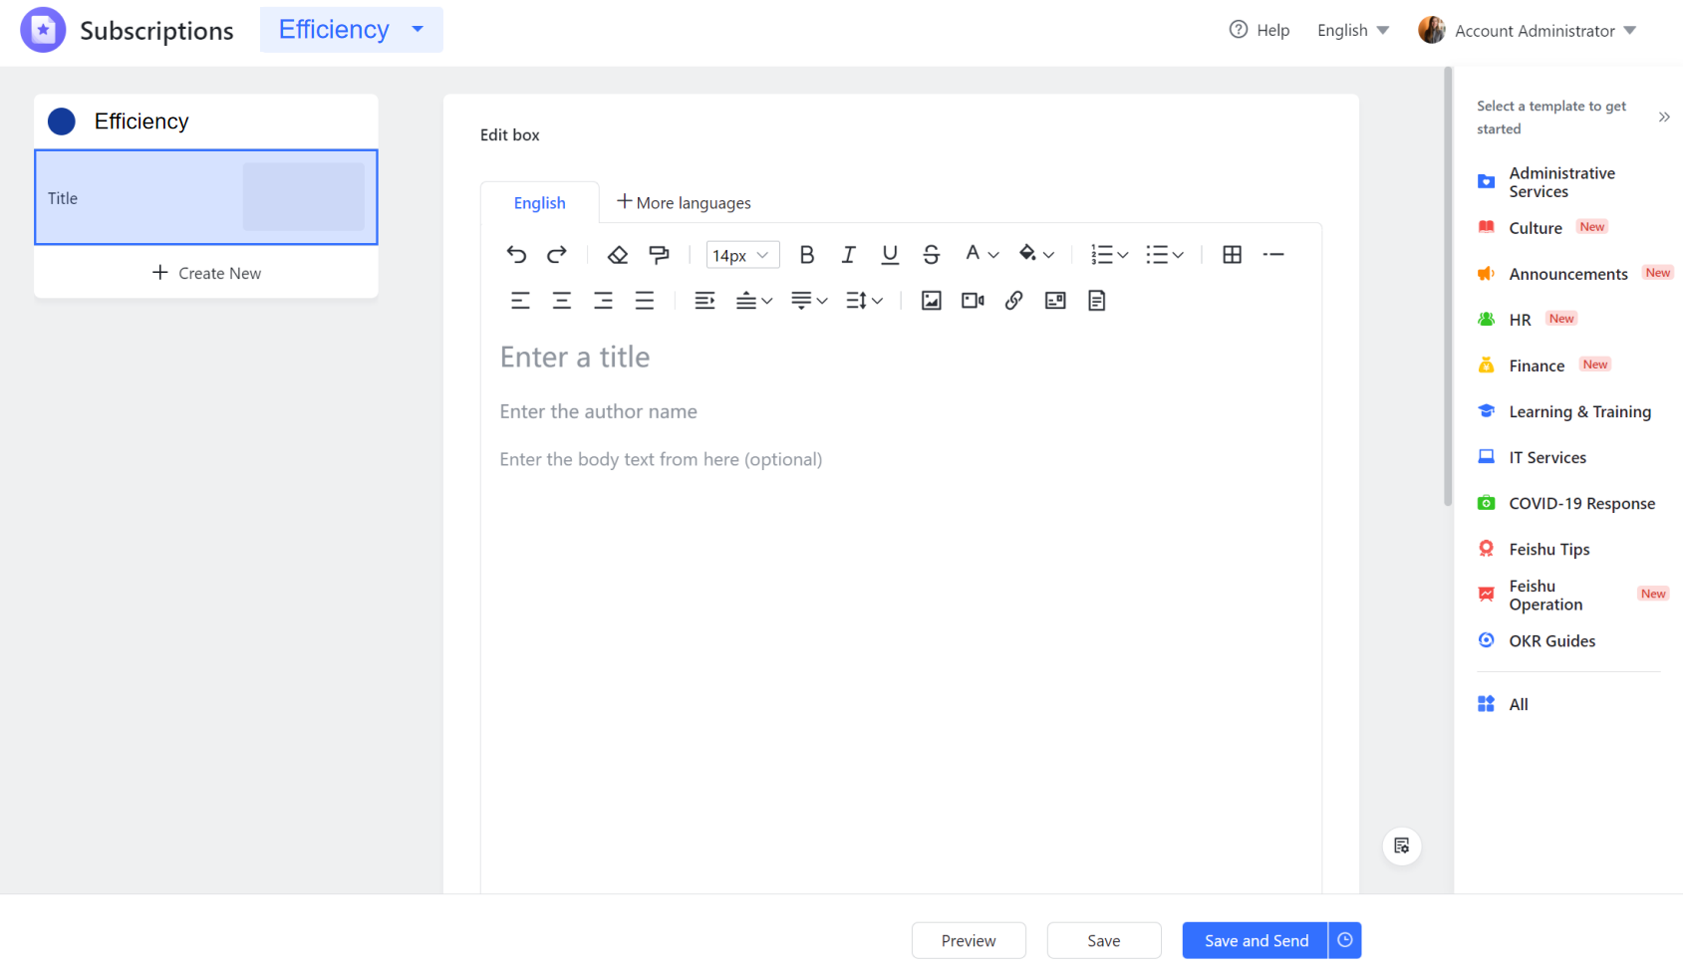This screenshot has width=1684, height=972.
Task: Add more languages with the plus tab
Action: pyautogui.click(x=684, y=202)
